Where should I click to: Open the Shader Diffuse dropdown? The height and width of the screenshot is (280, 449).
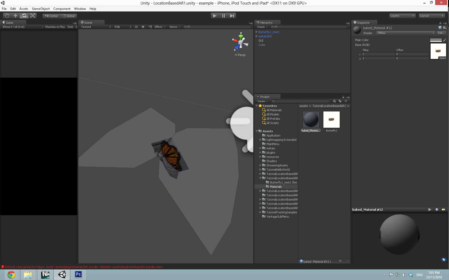(405, 33)
